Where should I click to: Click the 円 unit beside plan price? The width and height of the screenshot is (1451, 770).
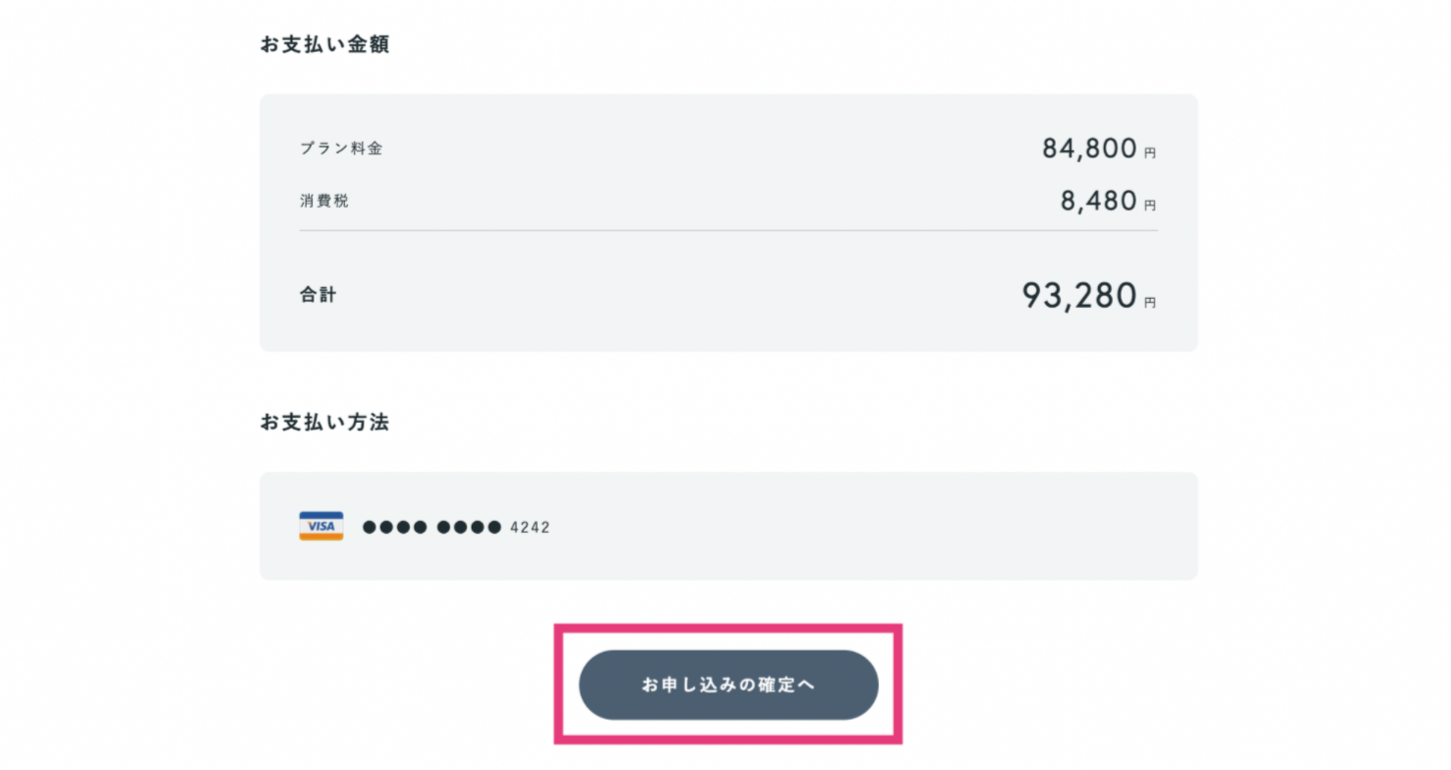(x=1150, y=153)
